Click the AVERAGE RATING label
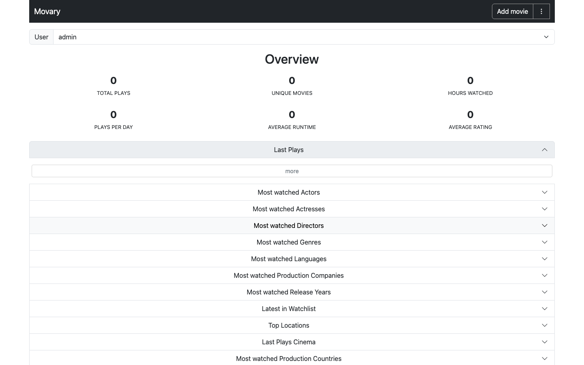This screenshot has width=584, height=365. [470, 127]
